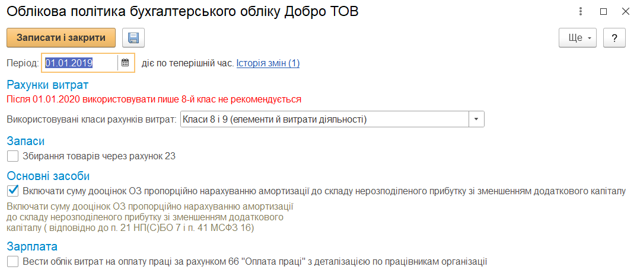Screen dimensions: 637x273
Task: Maximize the accounting policy window
Action: pos(603,12)
